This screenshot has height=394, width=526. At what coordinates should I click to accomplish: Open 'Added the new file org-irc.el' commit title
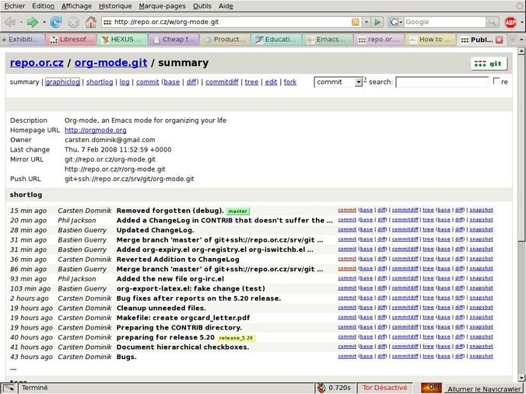(170, 279)
